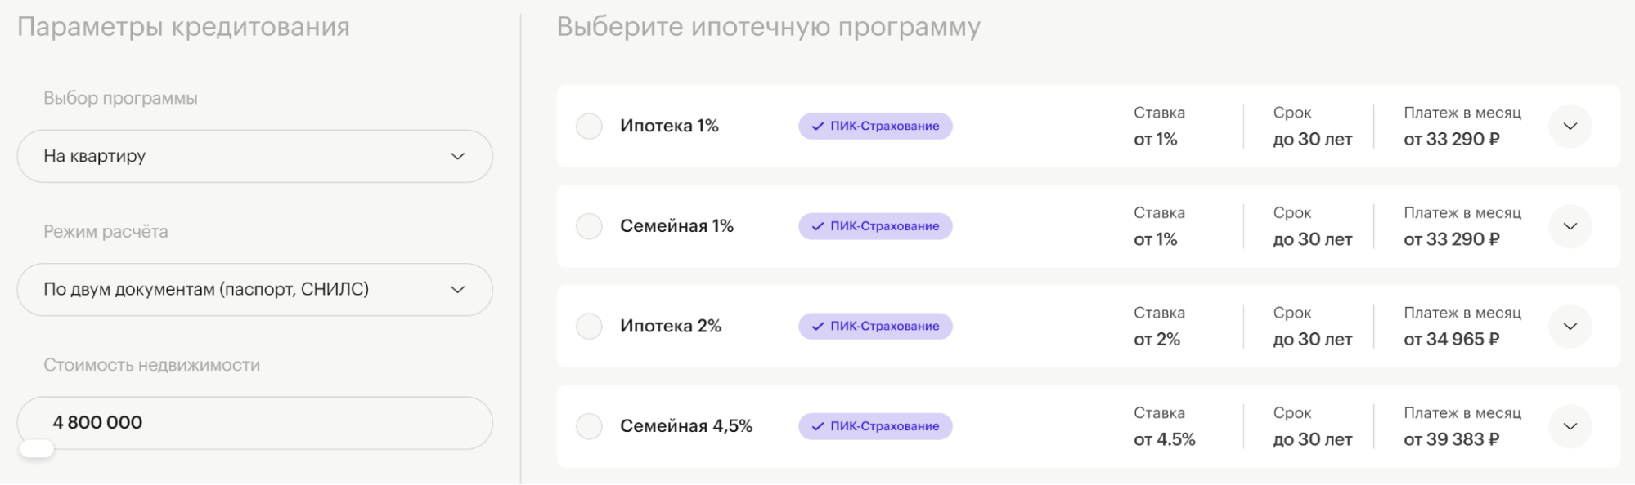Click the Семейная 4,5% program name
This screenshot has height=485, width=1635.
click(685, 425)
